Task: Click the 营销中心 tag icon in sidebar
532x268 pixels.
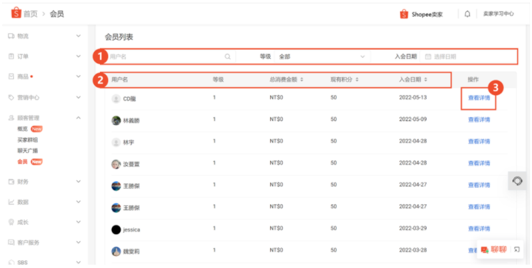Action: (x=11, y=98)
